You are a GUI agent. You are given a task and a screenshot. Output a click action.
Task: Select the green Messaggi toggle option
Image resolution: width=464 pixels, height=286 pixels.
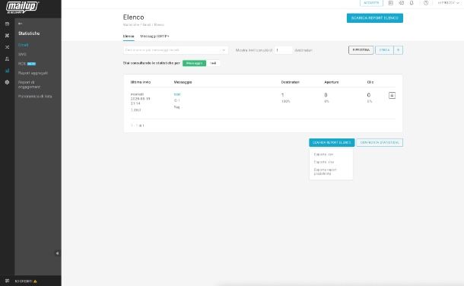click(x=194, y=63)
